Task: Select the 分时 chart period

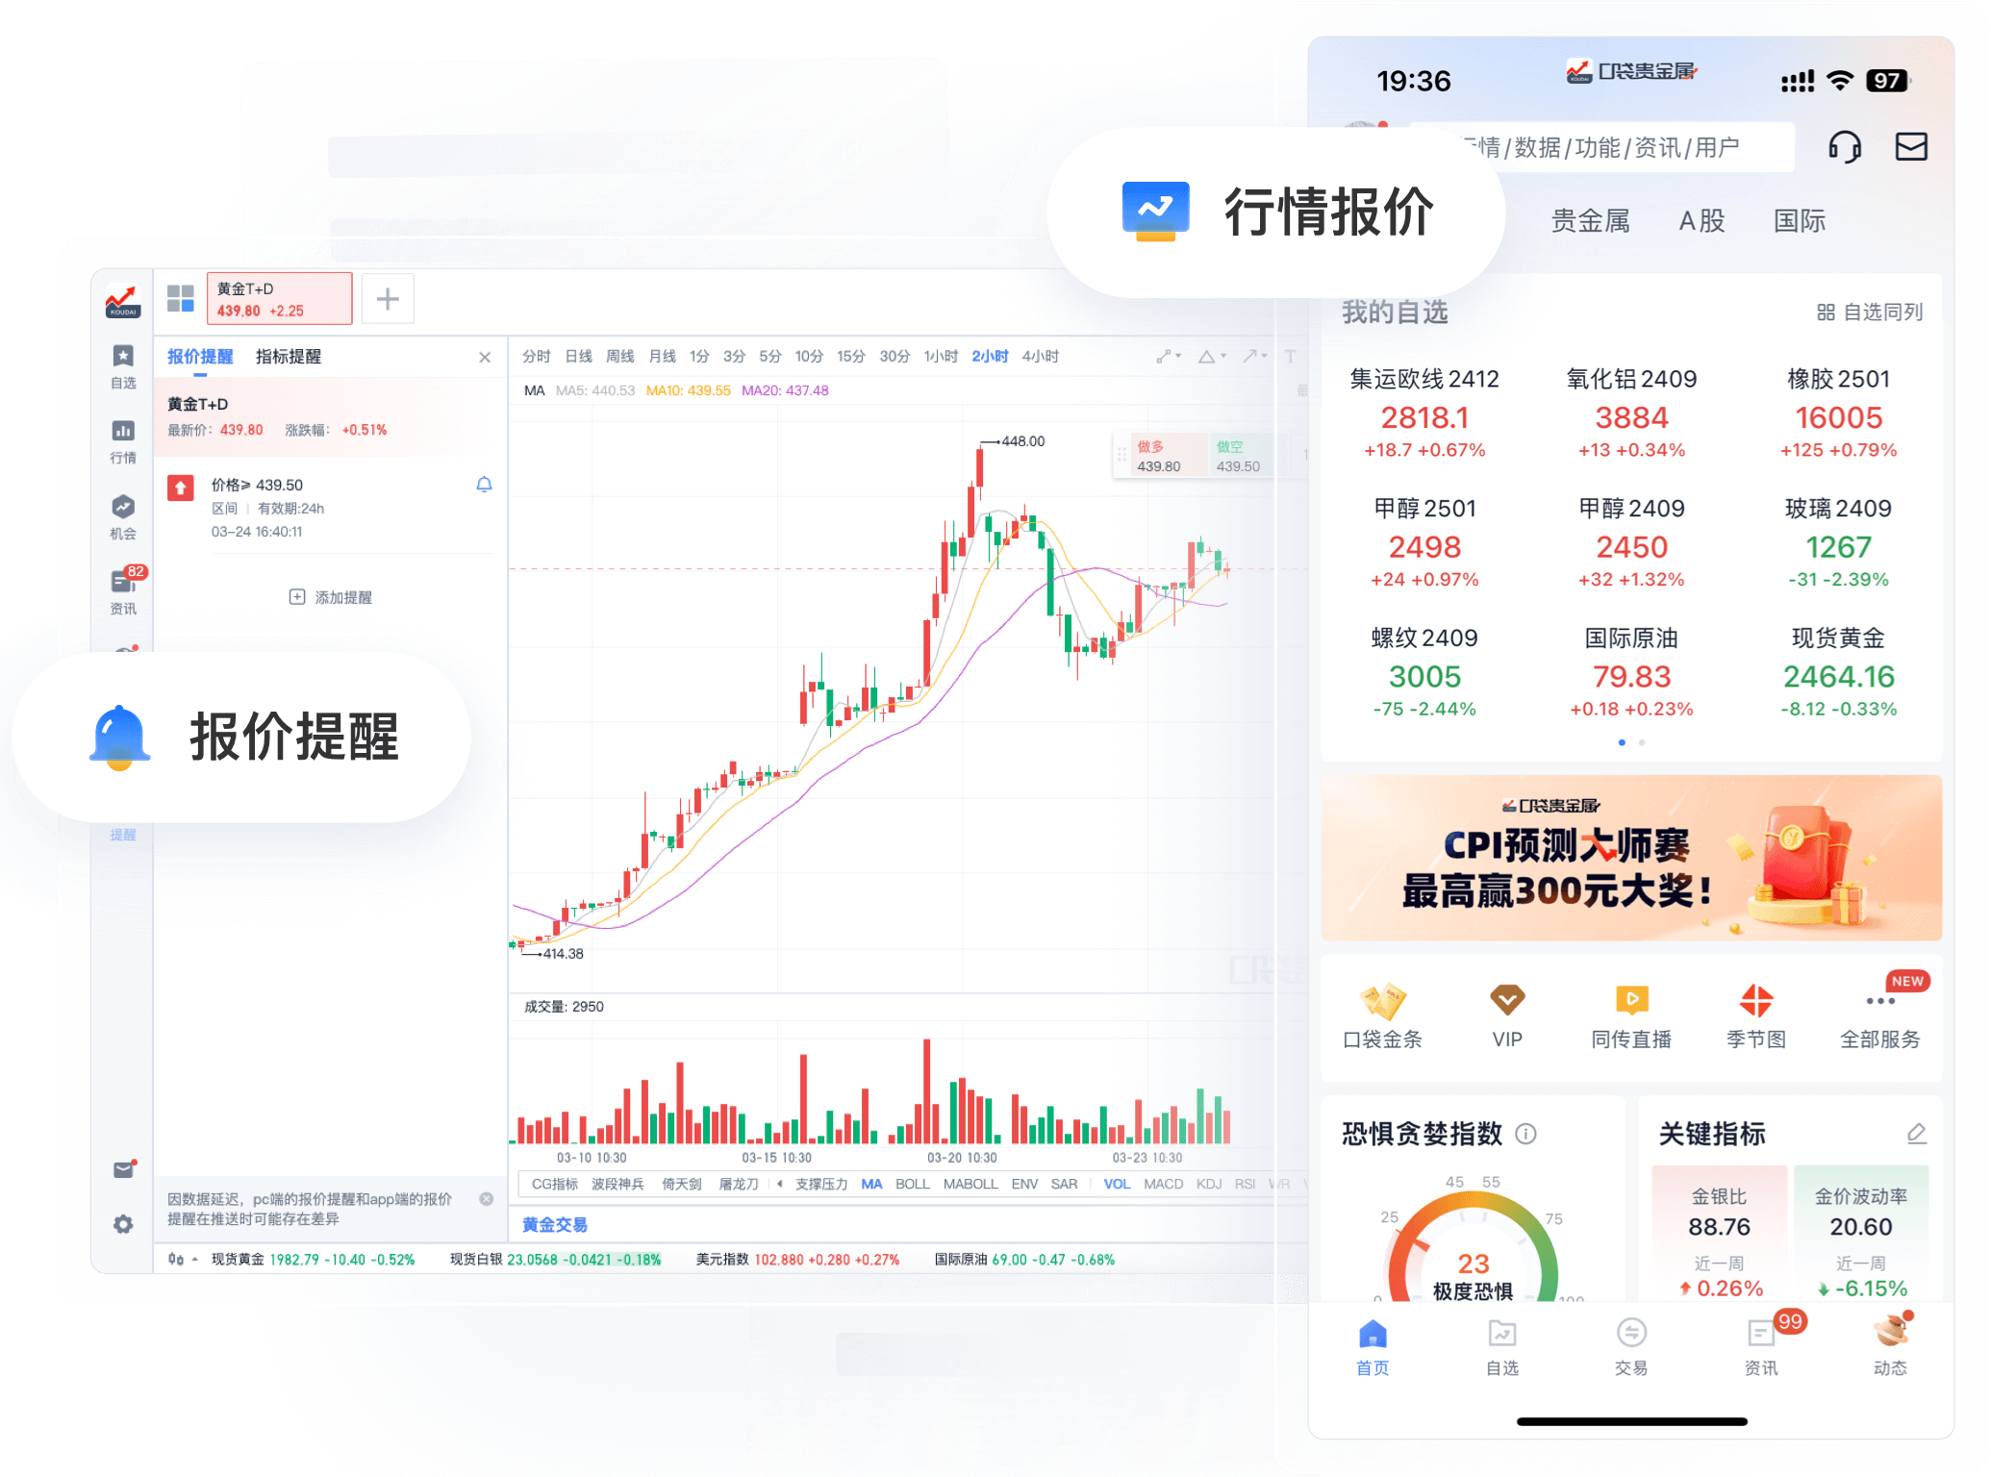Action: pos(537,357)
